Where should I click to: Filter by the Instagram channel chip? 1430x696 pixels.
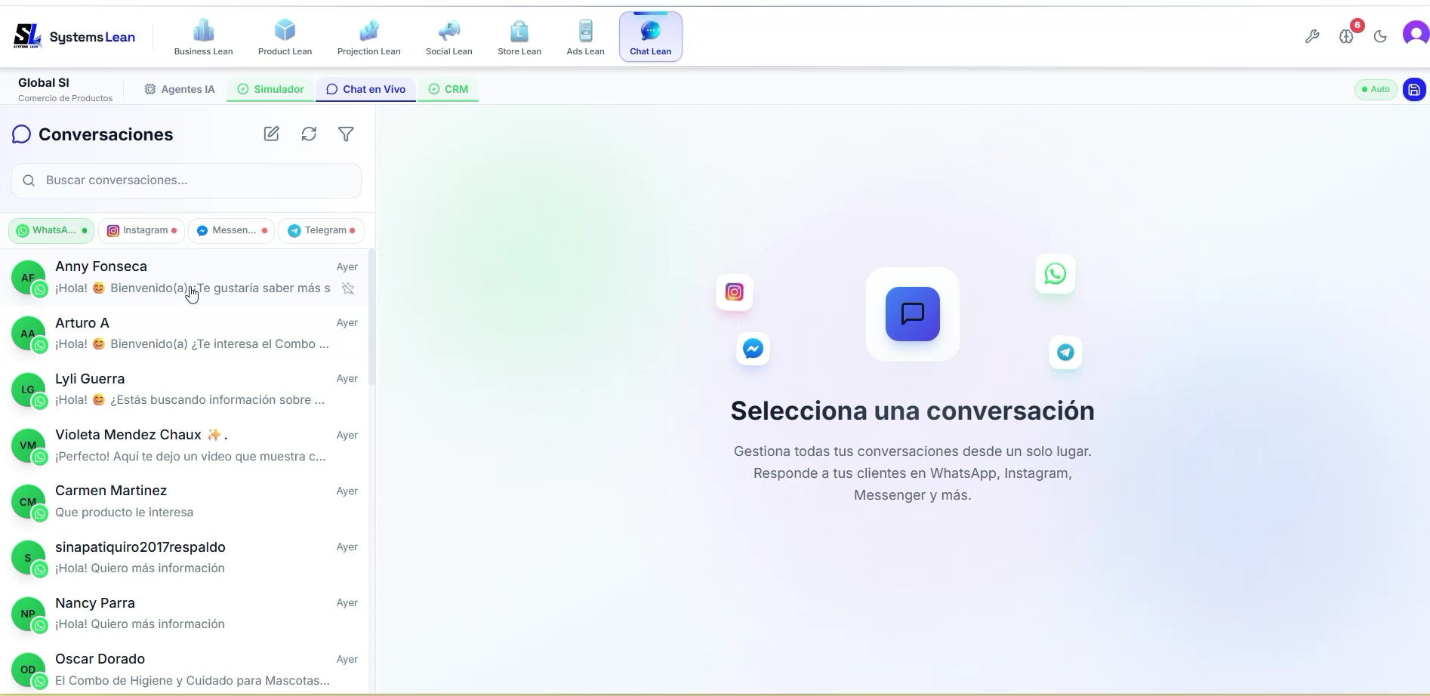click(142, 230)
